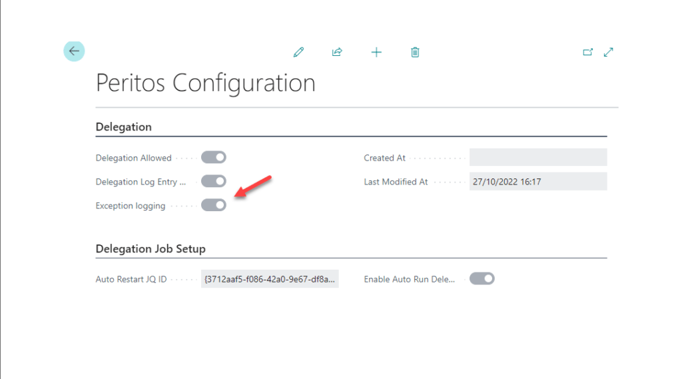Click the Last Modified At label
The width and height of the screenshot is (682, 379).
click(x=396, y=182)
